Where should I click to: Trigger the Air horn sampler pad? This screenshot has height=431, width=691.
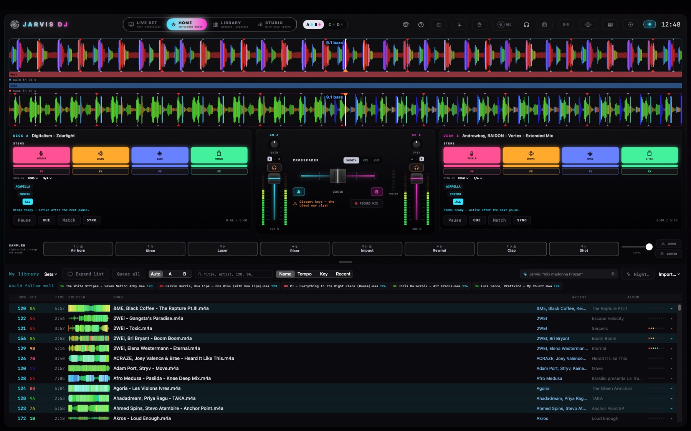tap(78, 249)
